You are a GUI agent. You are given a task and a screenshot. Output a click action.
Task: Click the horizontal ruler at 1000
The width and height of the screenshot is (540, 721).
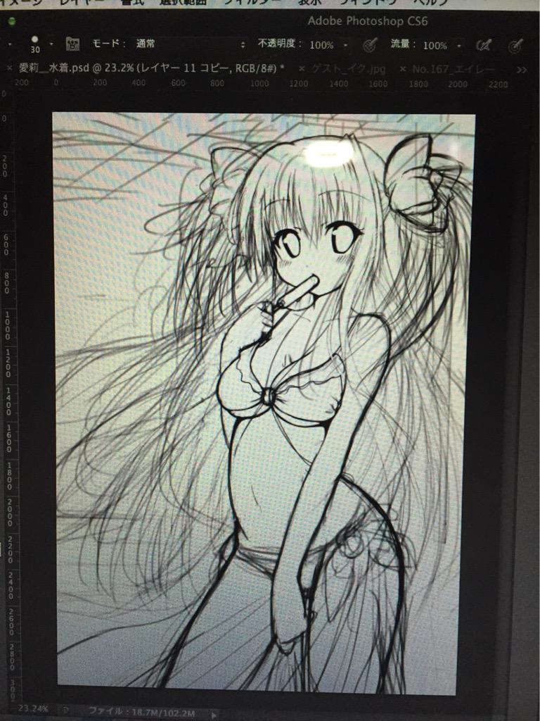259,84
